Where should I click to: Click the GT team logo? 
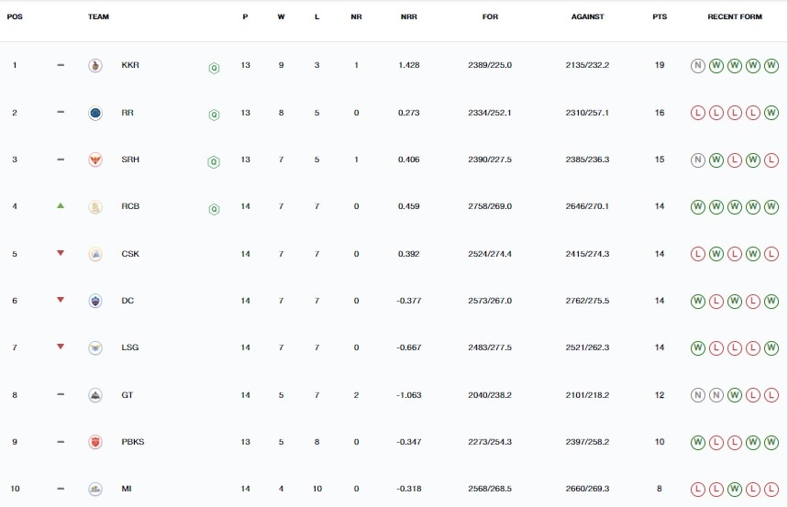95,395
